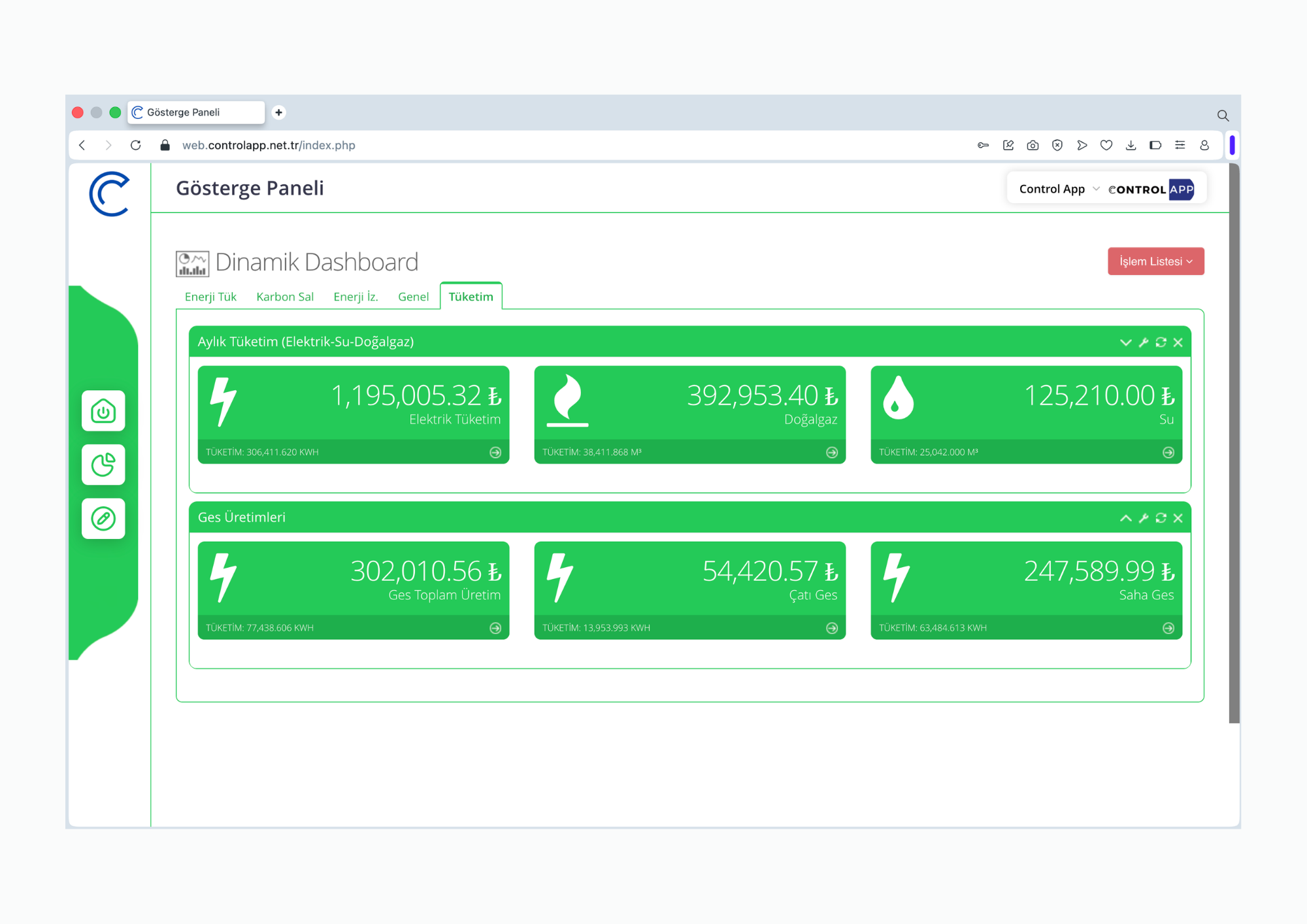Collapse Aylık Tüketim panel with chevron
The height and width of the screenshot is (924, 1307).
[x=1125, y=342]
